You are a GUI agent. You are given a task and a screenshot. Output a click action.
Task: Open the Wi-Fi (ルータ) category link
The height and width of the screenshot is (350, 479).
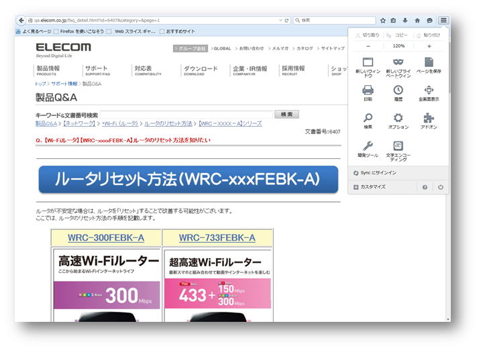(120, 123)
